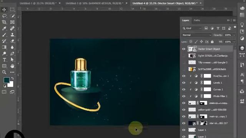Lock transparent pixels
This screenshot has width=246, height=138.
click(x=191, y=42)
